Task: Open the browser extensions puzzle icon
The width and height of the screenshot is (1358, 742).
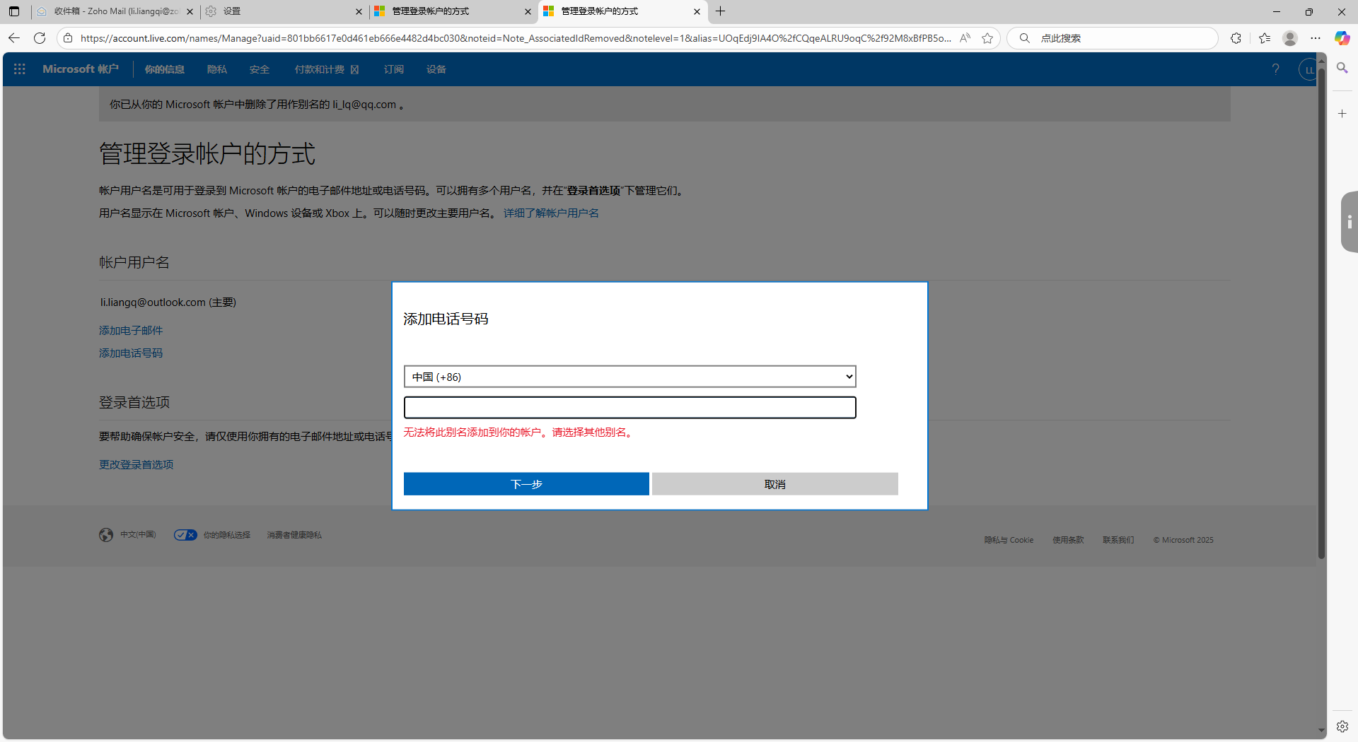Action: click(x=1236, y=38)
